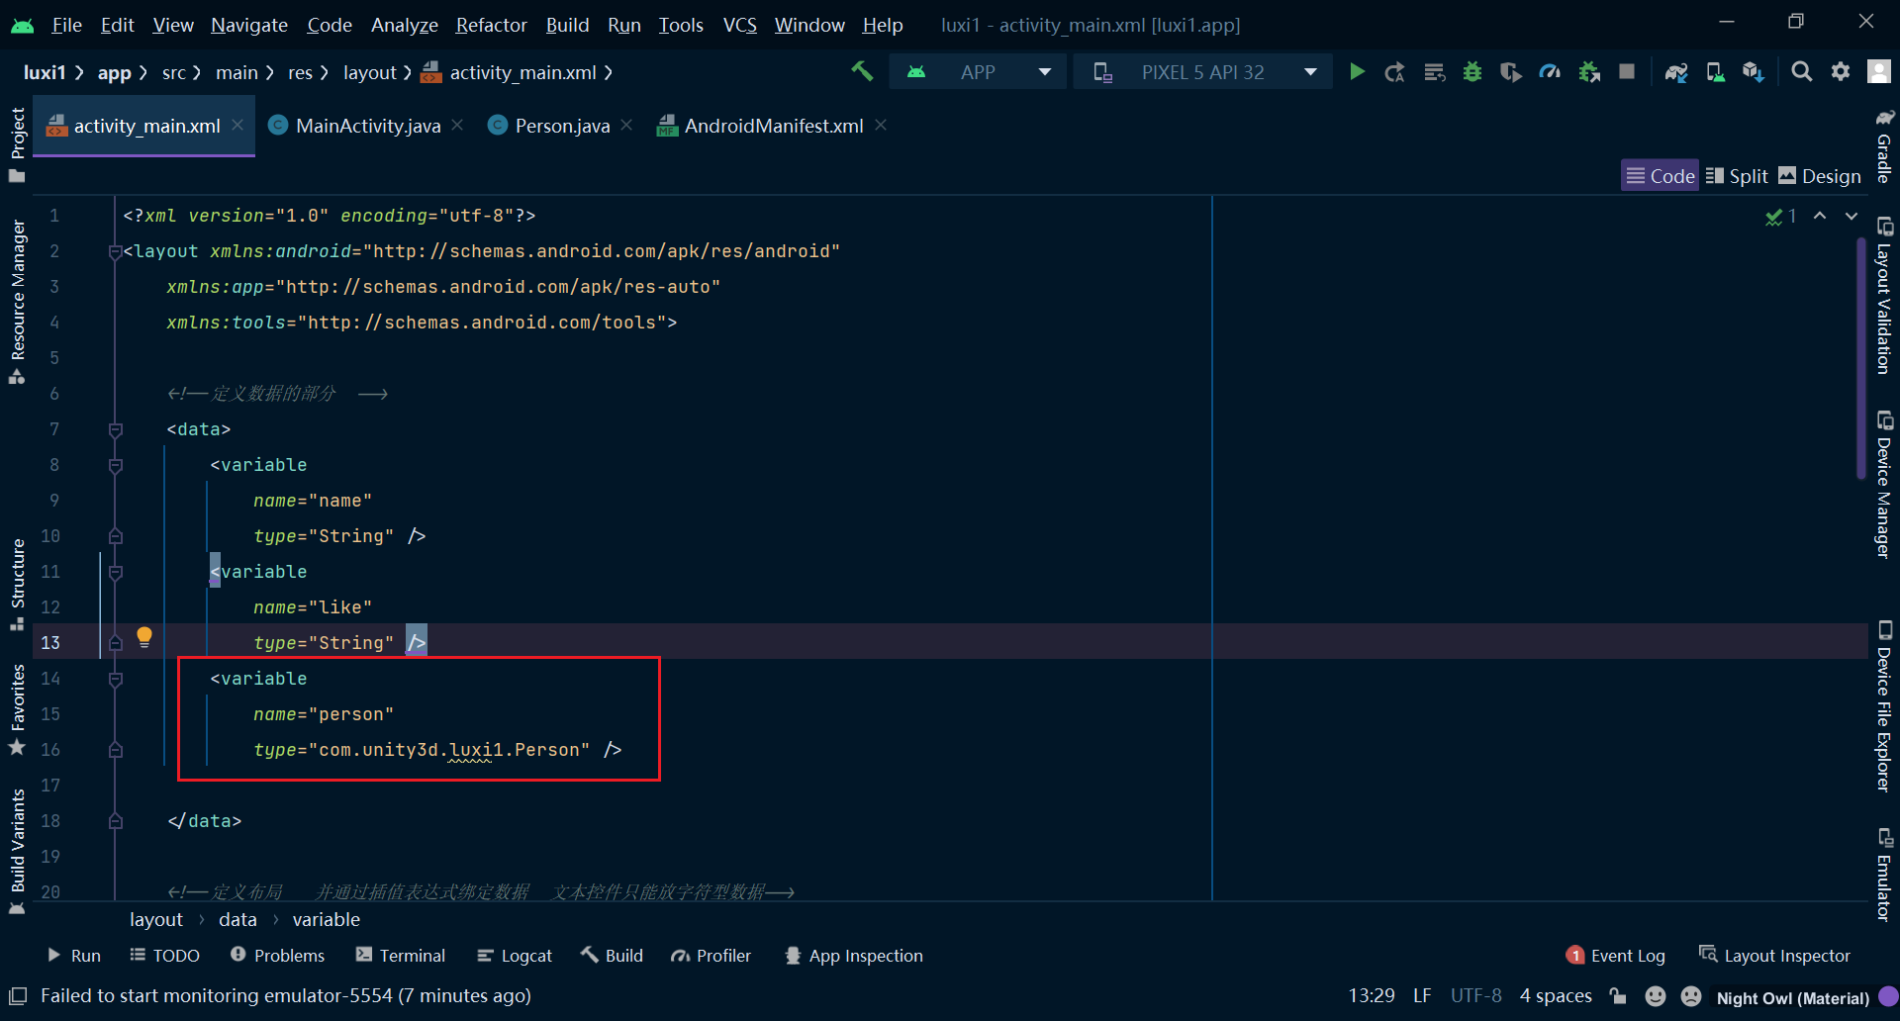Open the Build Variants side panel
Image resolution: width=1900 pixels, height=1021 pixels.
coord(17,852)
